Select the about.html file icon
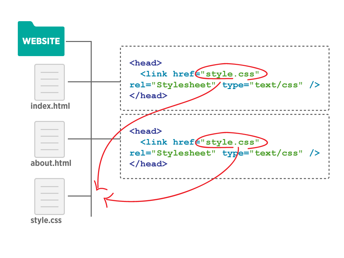Viewport: 344px width, 258px height. click(50, 139)
